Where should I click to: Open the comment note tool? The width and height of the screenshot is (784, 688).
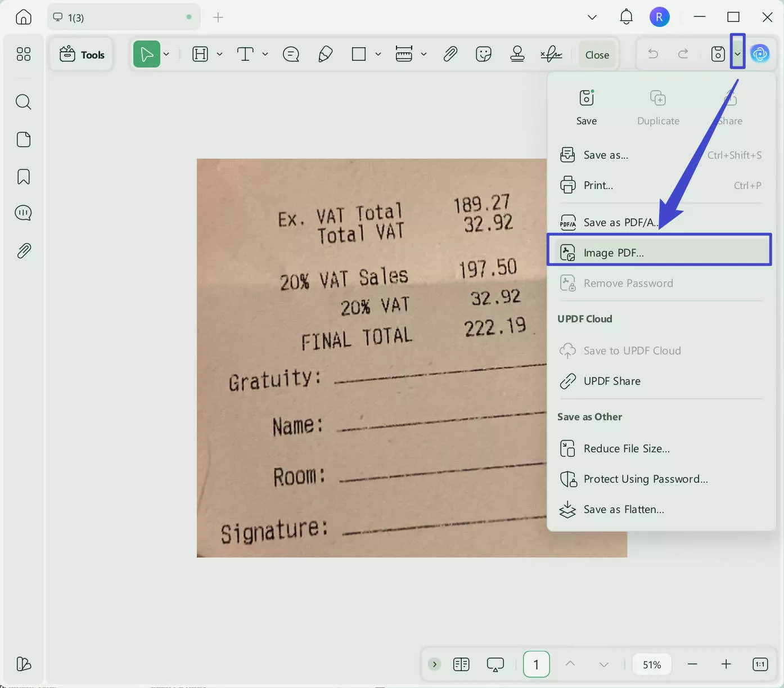pyautogui.click(x=291, y=55)
